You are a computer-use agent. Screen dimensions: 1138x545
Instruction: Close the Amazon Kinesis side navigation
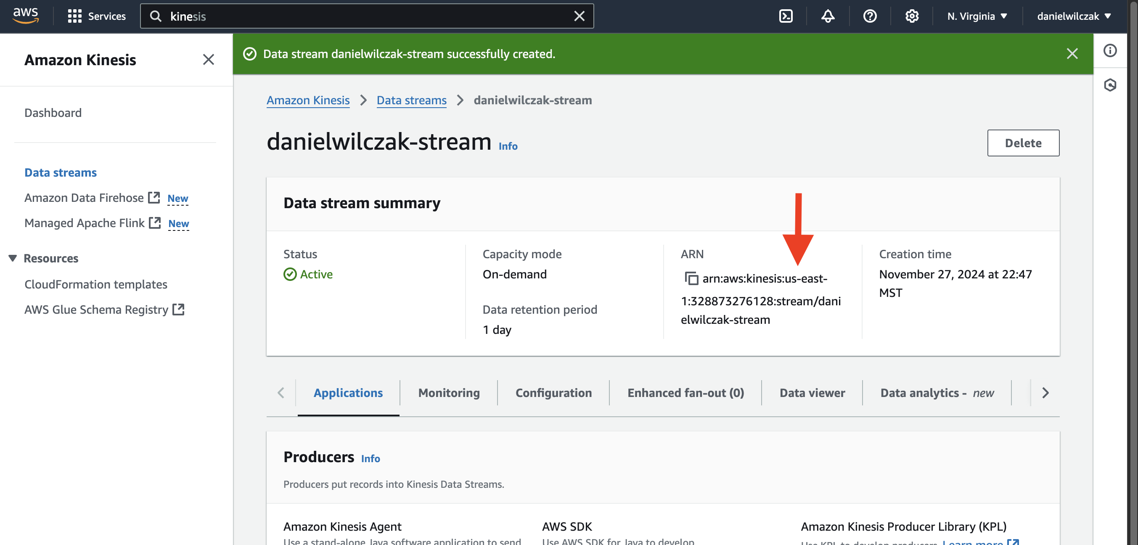pyautogui.click(x=208, y=60)
